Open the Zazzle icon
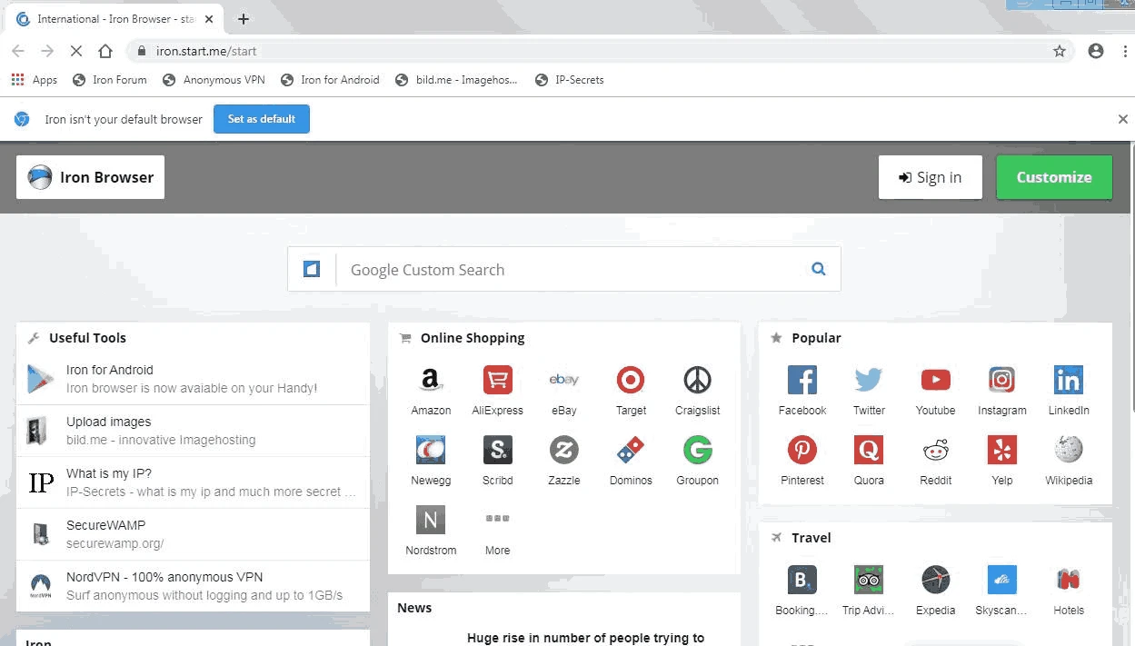 tap(564, 450)
